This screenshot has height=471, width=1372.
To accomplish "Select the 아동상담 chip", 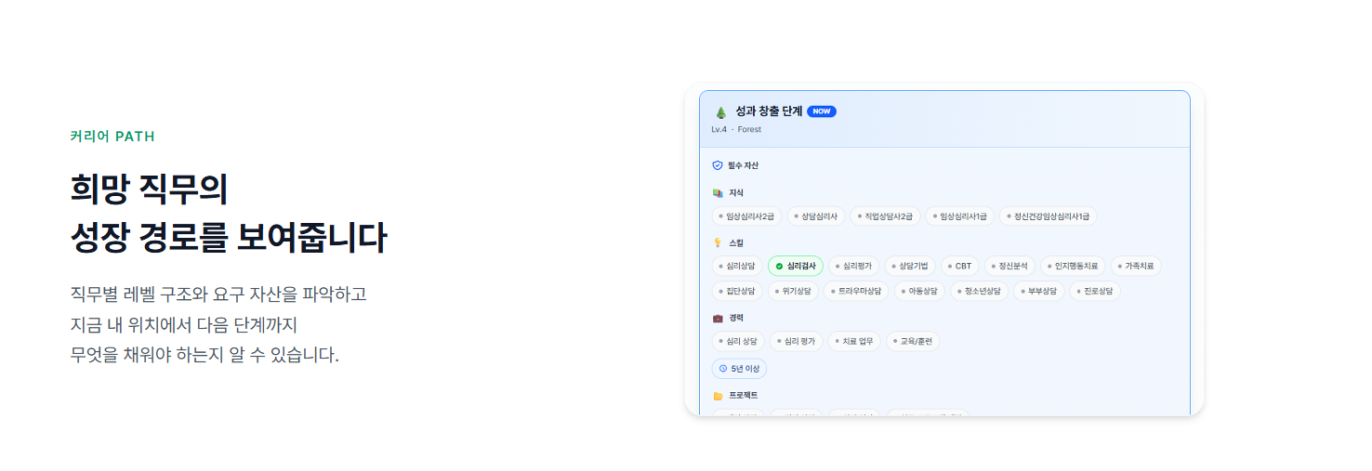I will point(920,291).
